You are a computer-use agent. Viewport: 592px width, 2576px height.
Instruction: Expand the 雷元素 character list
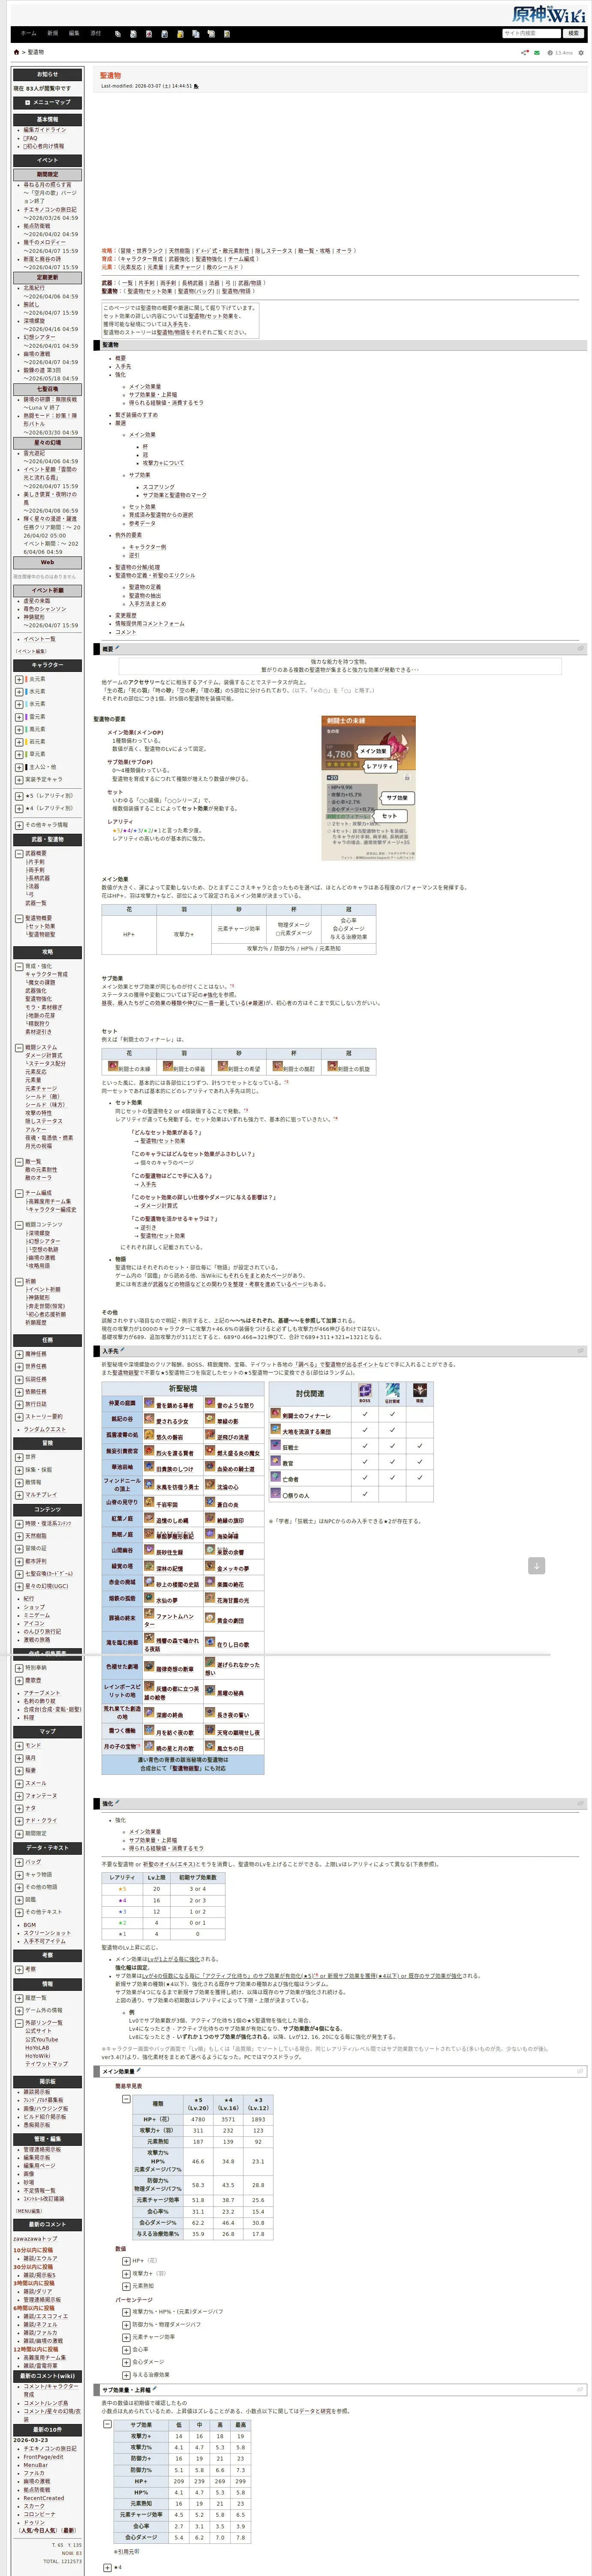click(19, 717)
